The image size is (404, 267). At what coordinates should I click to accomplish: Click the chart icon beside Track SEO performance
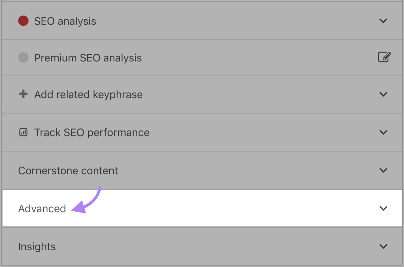[23, 132]
